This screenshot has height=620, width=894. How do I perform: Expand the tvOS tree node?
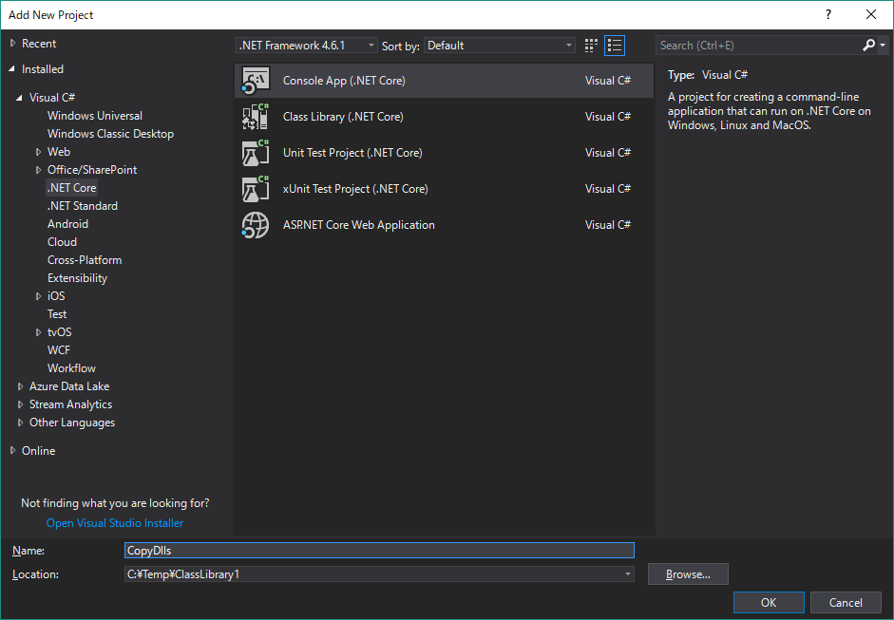click(38, 332)
